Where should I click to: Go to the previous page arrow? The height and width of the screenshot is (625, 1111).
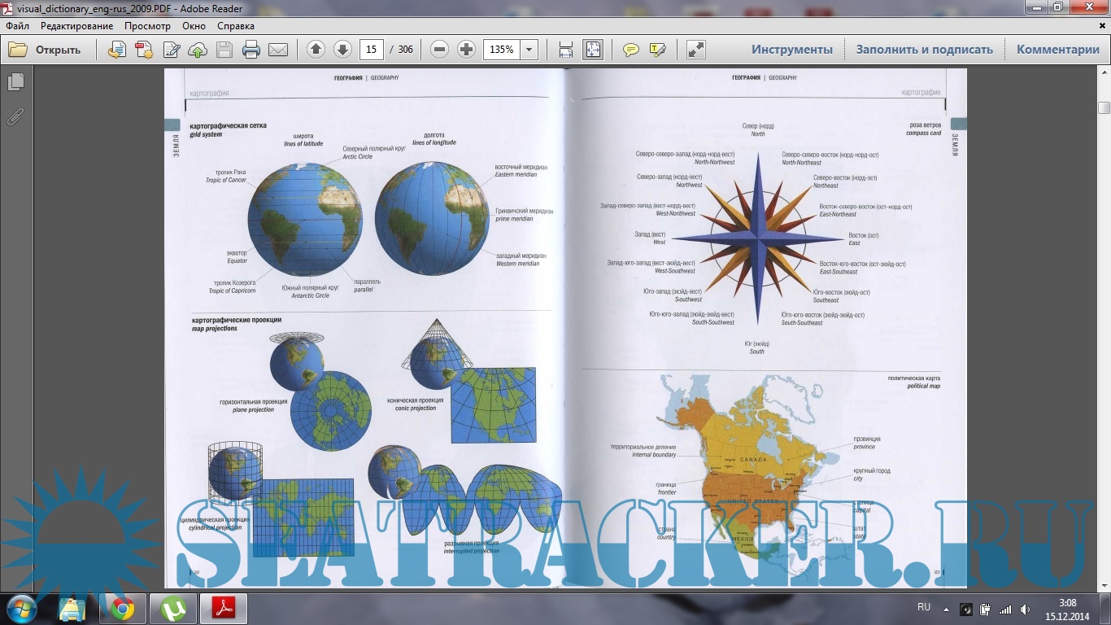click(x=316, y=50)
